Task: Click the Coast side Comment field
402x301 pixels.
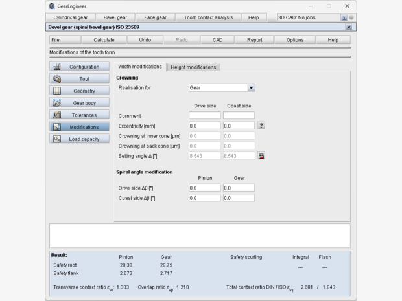Action: (239, 115)
